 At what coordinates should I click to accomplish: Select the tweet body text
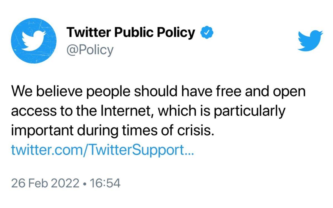[158, 110]
